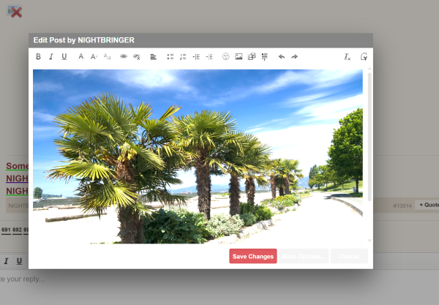Screen dimensions: 439x305
Task: Toggle bold formatting in the editor toolbar
Action: coord(39,56)
